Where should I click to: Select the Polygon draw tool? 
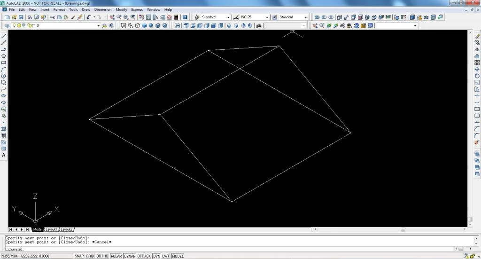pyautogui.click(x=4, y=56)
